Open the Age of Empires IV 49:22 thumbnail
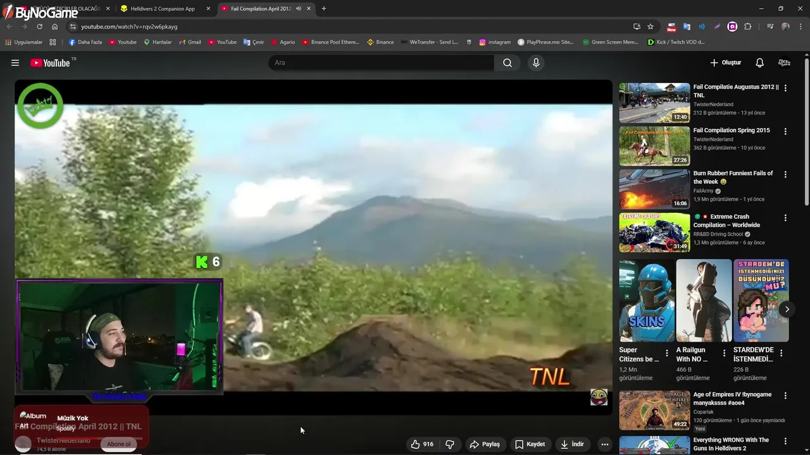 [654, 410]
